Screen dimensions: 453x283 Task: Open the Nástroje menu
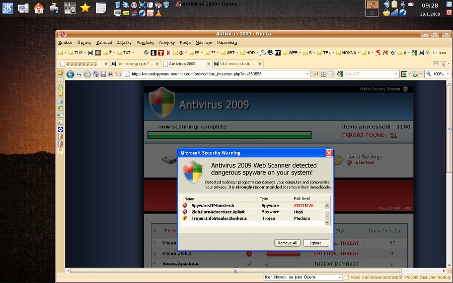pyautogui.click(x=203, y=42)
